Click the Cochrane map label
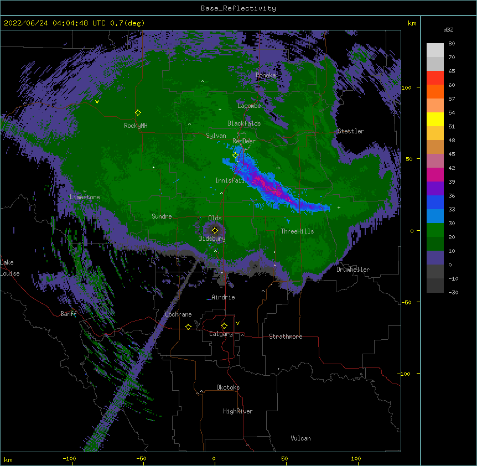477x466 pixels. [x=178, y=314]
